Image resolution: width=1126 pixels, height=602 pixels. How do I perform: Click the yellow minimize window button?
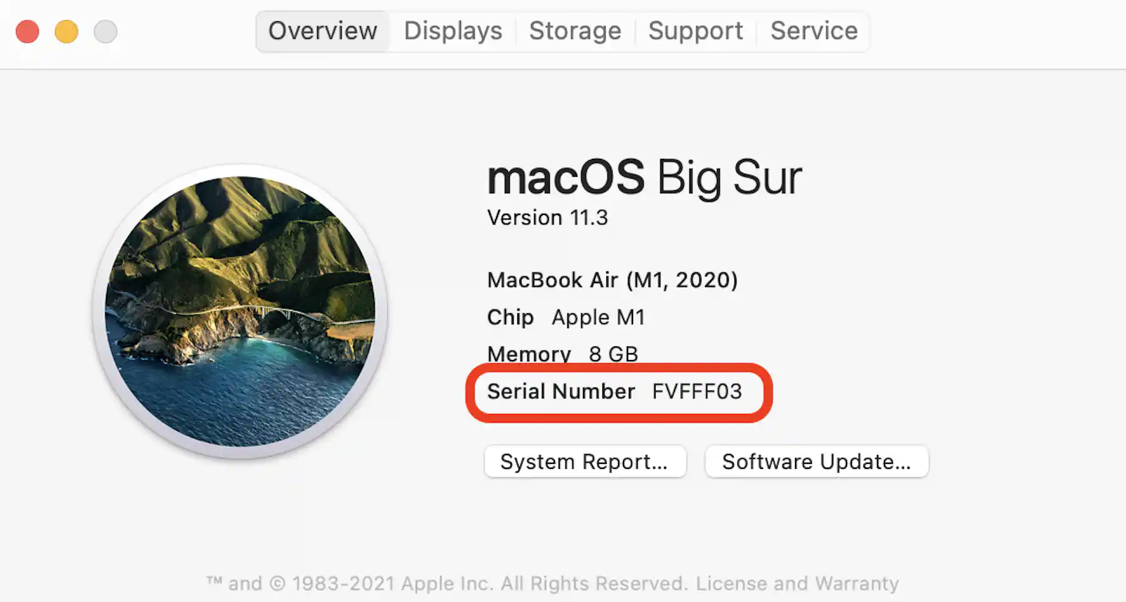click(x=66, y=31)
